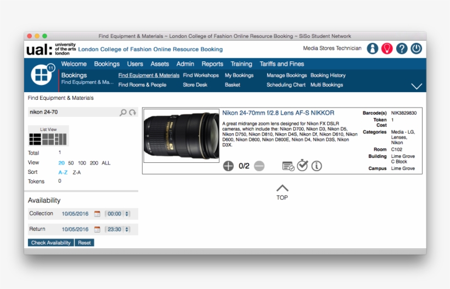Click the ual university logo

pyautogui.click(x=51, y=49)
